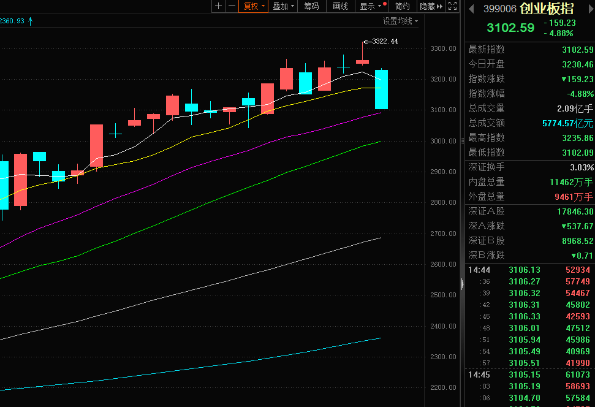Toggle 隐藏 to hide side panel
The height and width of the screenshot is (407, 595).
point(431,6)
